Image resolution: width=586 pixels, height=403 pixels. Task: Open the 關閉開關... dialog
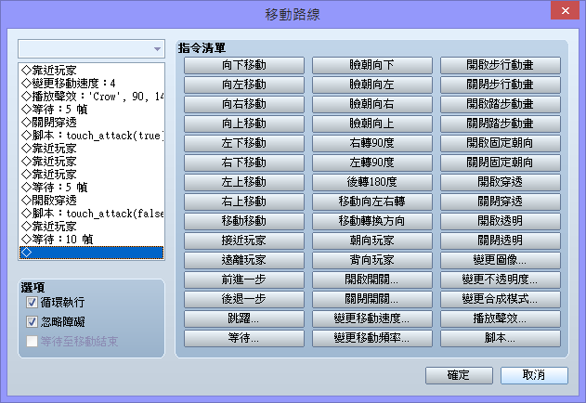point(371,299)
